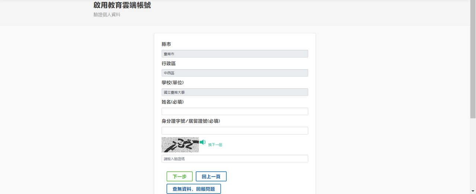
Task: Click the 啟用教育雲端帳號 page heading
Action: coord(122,5)
